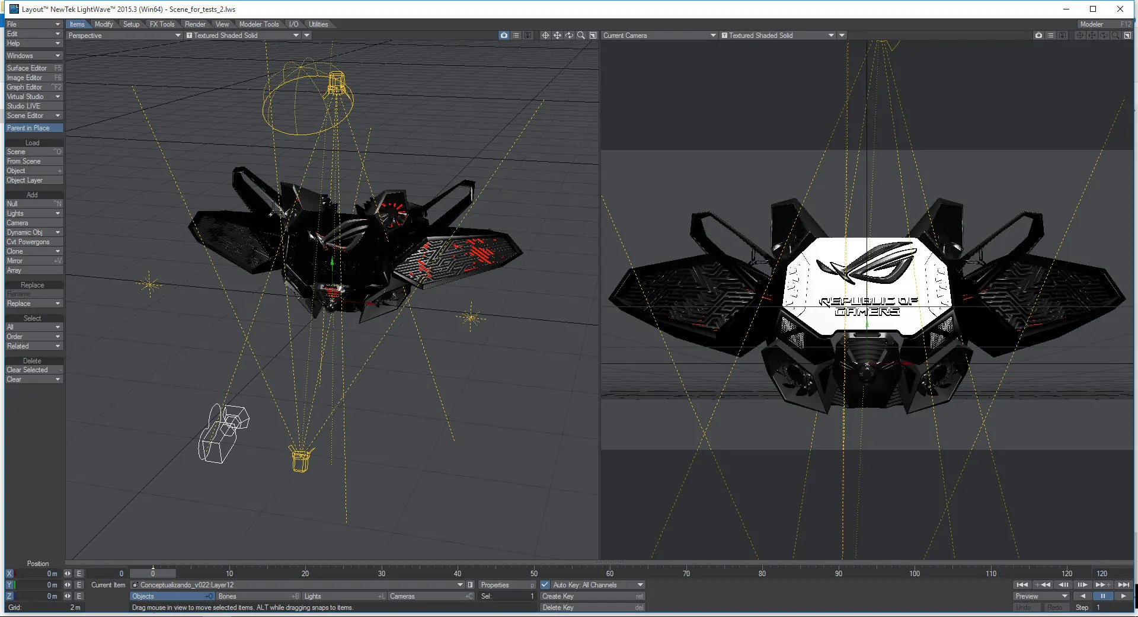
Task: Click frame 60 on the timeline ruler
Action: (x=610, y=574)
